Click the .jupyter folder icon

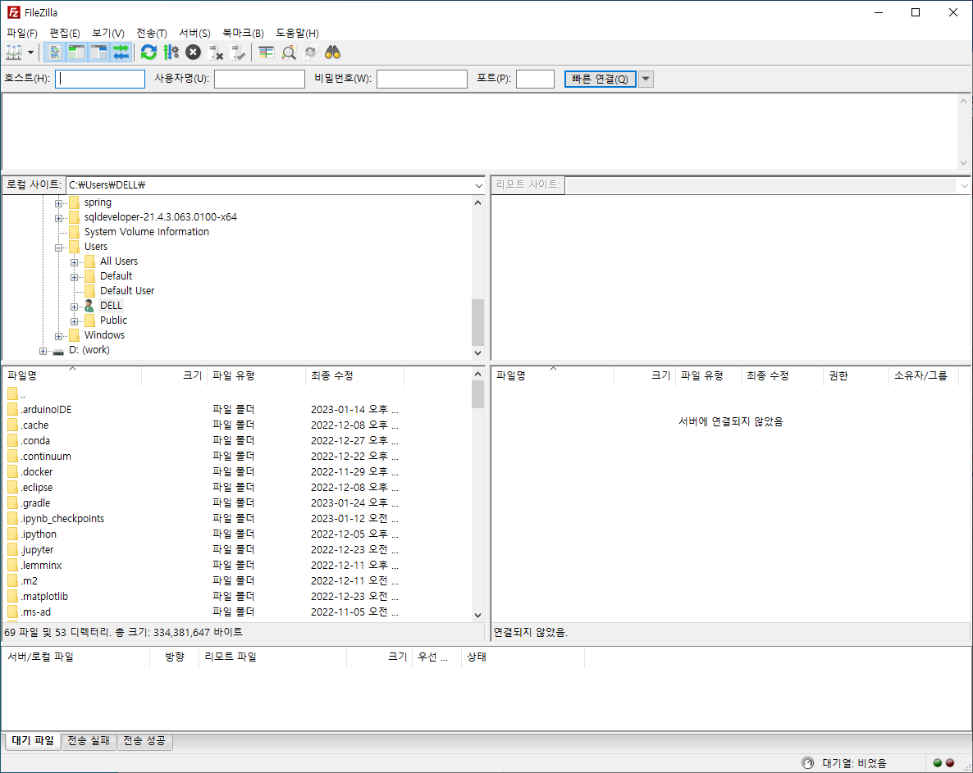[x=12, y=550]
